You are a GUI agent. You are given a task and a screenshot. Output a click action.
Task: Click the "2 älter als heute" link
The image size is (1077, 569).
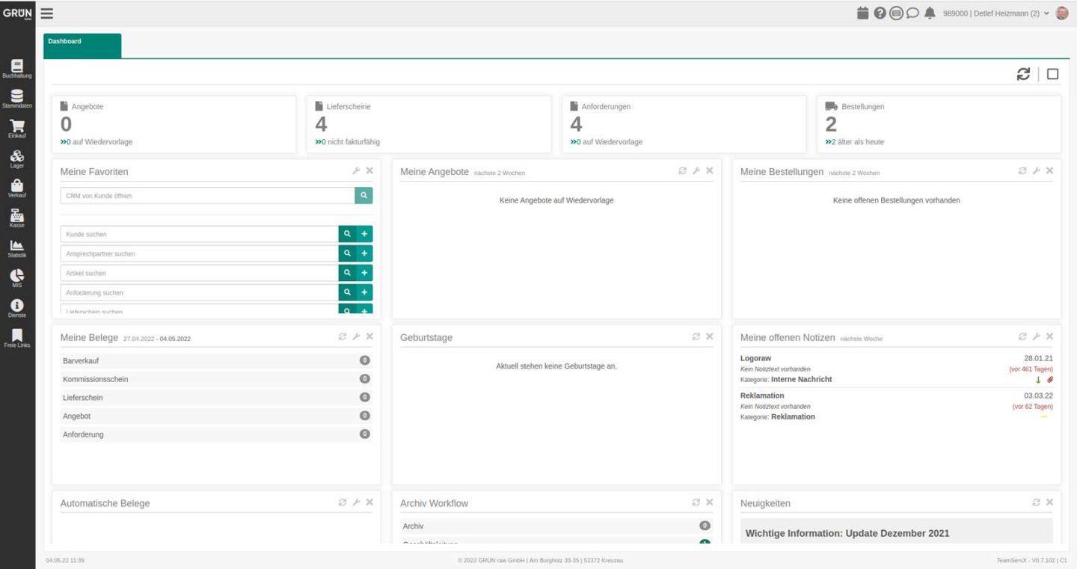tap(855, 142)
